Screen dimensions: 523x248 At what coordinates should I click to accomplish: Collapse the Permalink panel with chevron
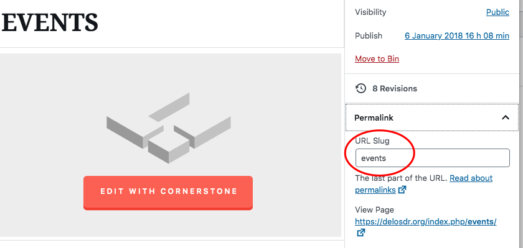point(506,117)
